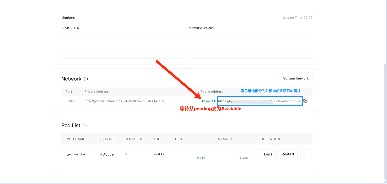This screenshot has height=184, width=387.
Task: Click the Update Time 02:25 label
Action: point(298,18)
